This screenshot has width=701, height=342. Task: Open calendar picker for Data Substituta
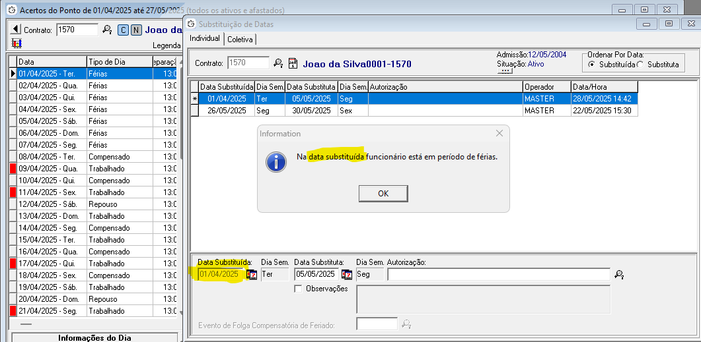click(x=347, y=275)
